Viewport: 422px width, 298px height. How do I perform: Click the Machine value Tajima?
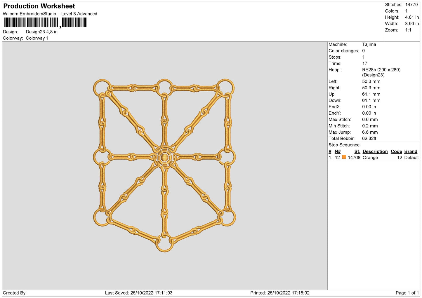click(369, 44)
